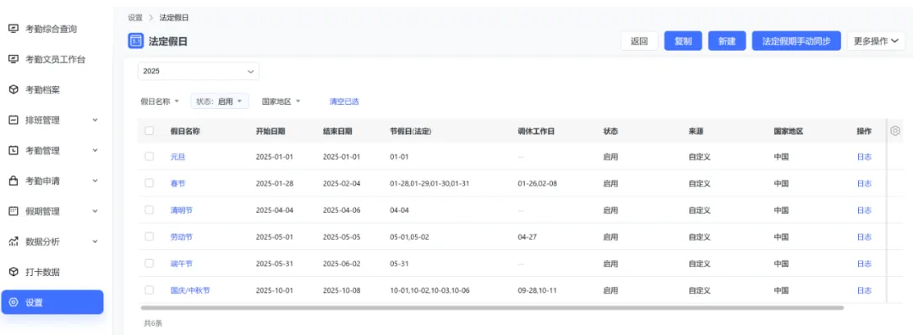This screenshot has height=335, width=913.
Task: Open the 劳动节 holiday link
Action: (x=181, y=237)
